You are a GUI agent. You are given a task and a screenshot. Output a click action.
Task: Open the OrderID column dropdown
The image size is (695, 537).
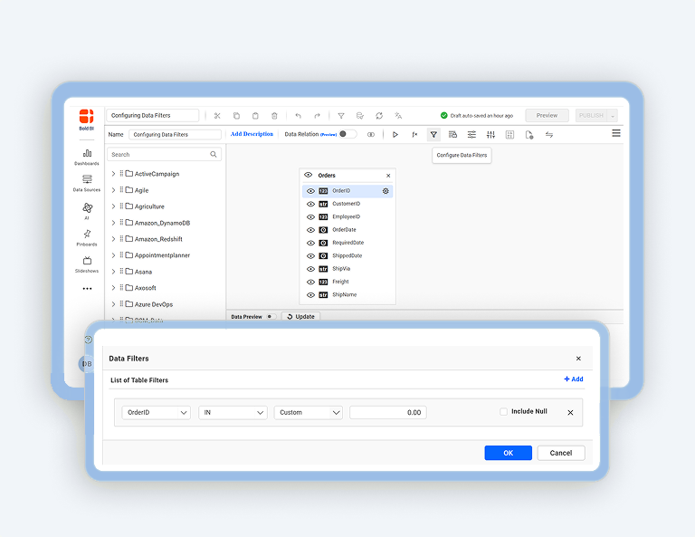(x=156, y=412)
